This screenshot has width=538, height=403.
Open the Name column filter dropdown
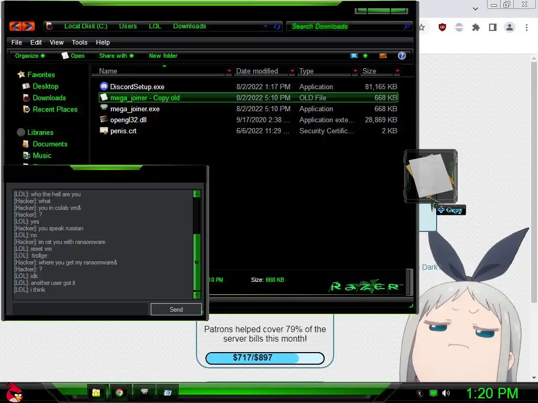(x=229, y=71)
